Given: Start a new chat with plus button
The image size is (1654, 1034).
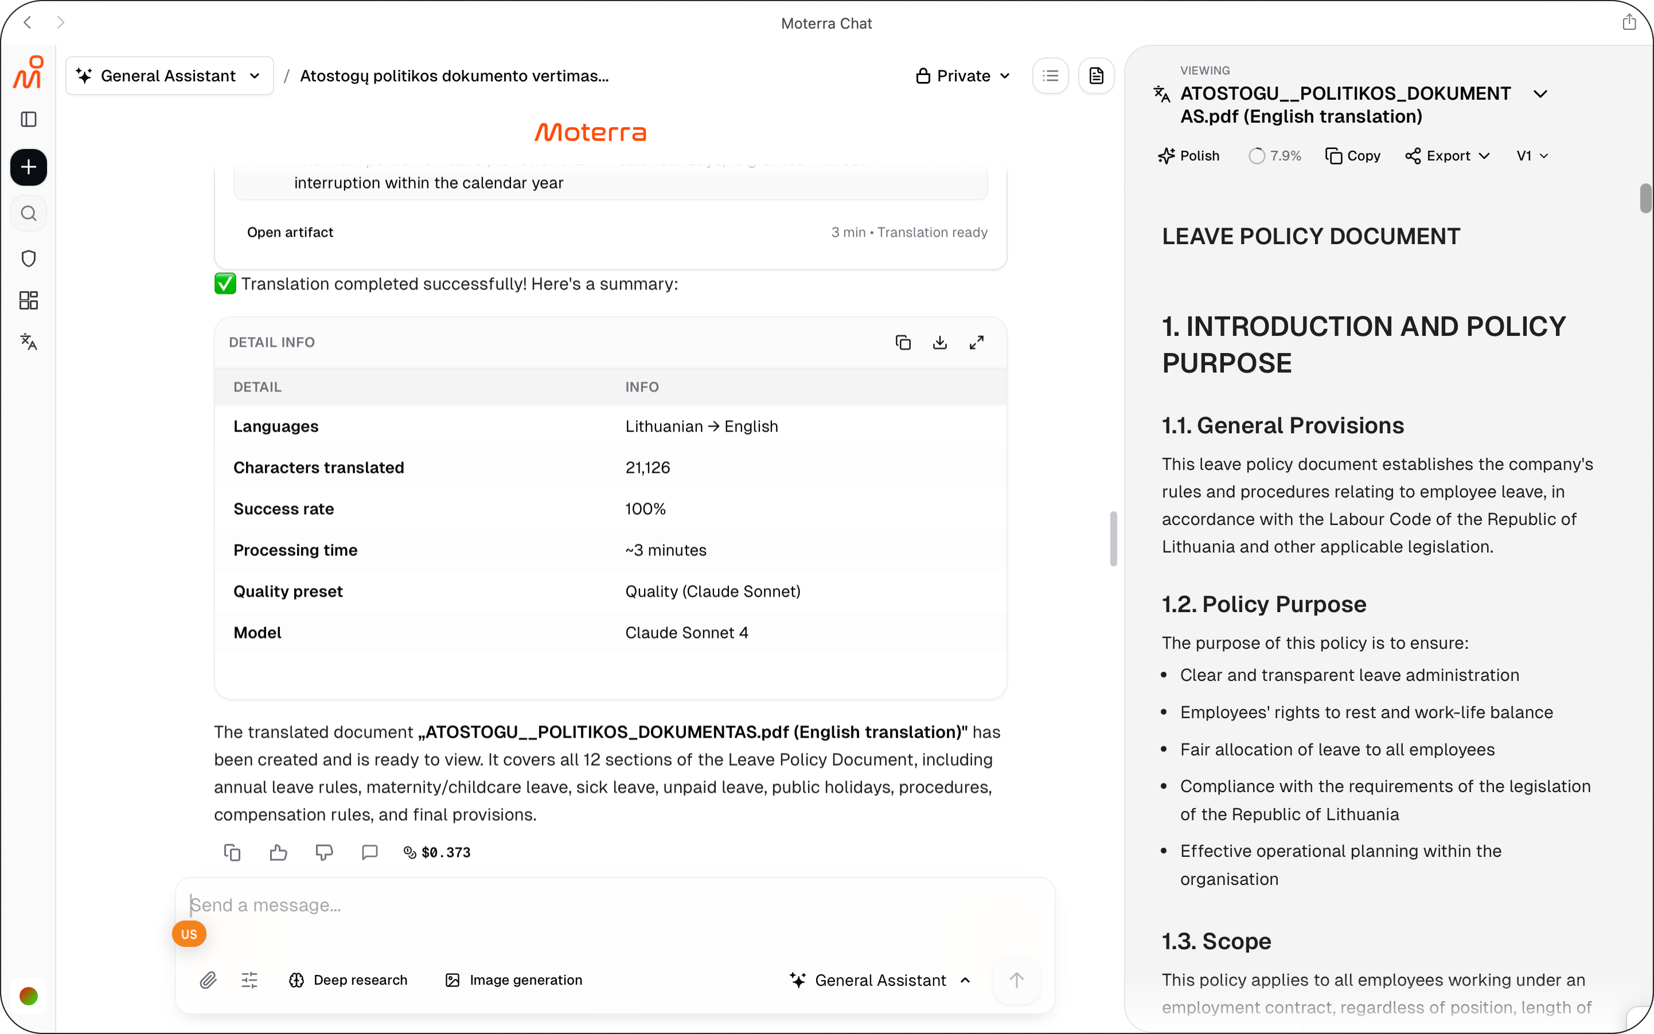Looking at the screenshot, I should coord(29,167).
